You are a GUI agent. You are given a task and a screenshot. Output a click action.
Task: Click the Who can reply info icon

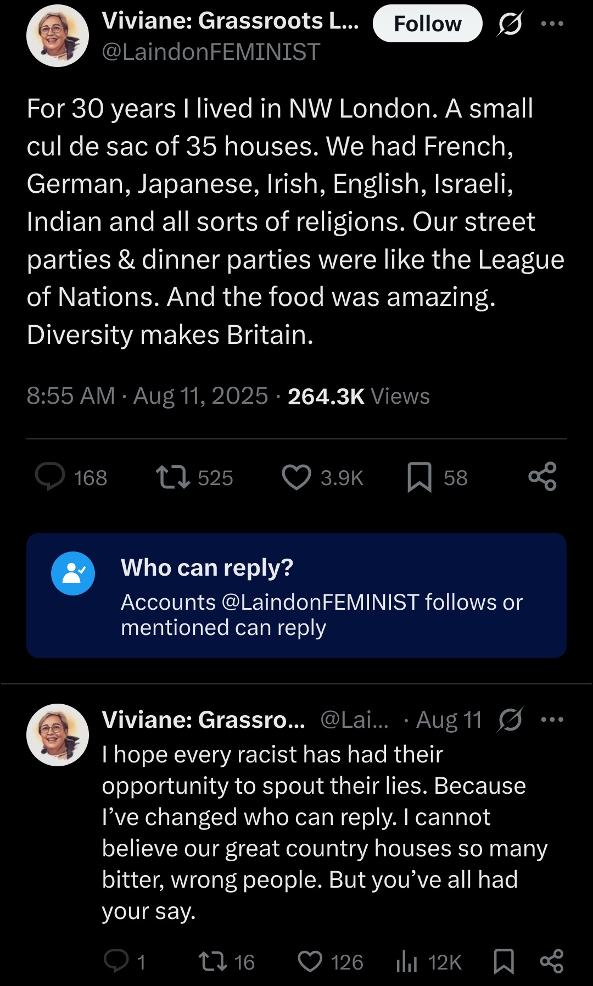tap(73, 573)
